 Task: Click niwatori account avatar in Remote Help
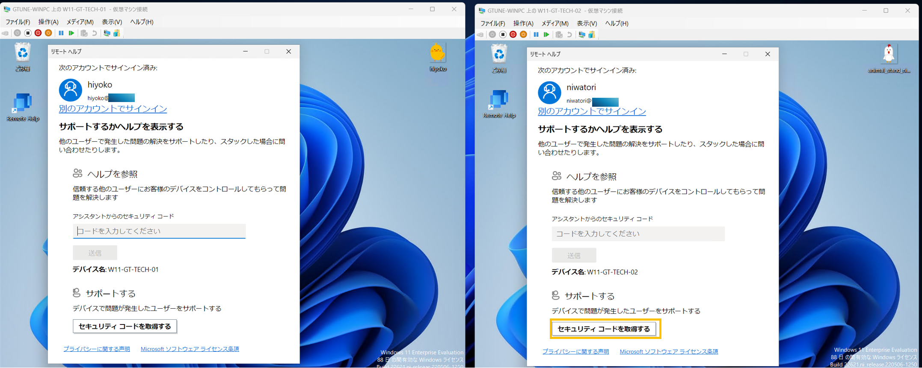tap(549, 93)
